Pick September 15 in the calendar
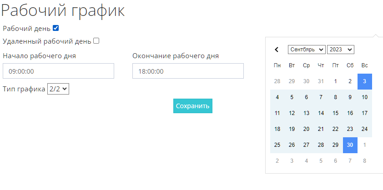Image resolution: width=383 pixels, height=190 pixels. coord(336,113)
